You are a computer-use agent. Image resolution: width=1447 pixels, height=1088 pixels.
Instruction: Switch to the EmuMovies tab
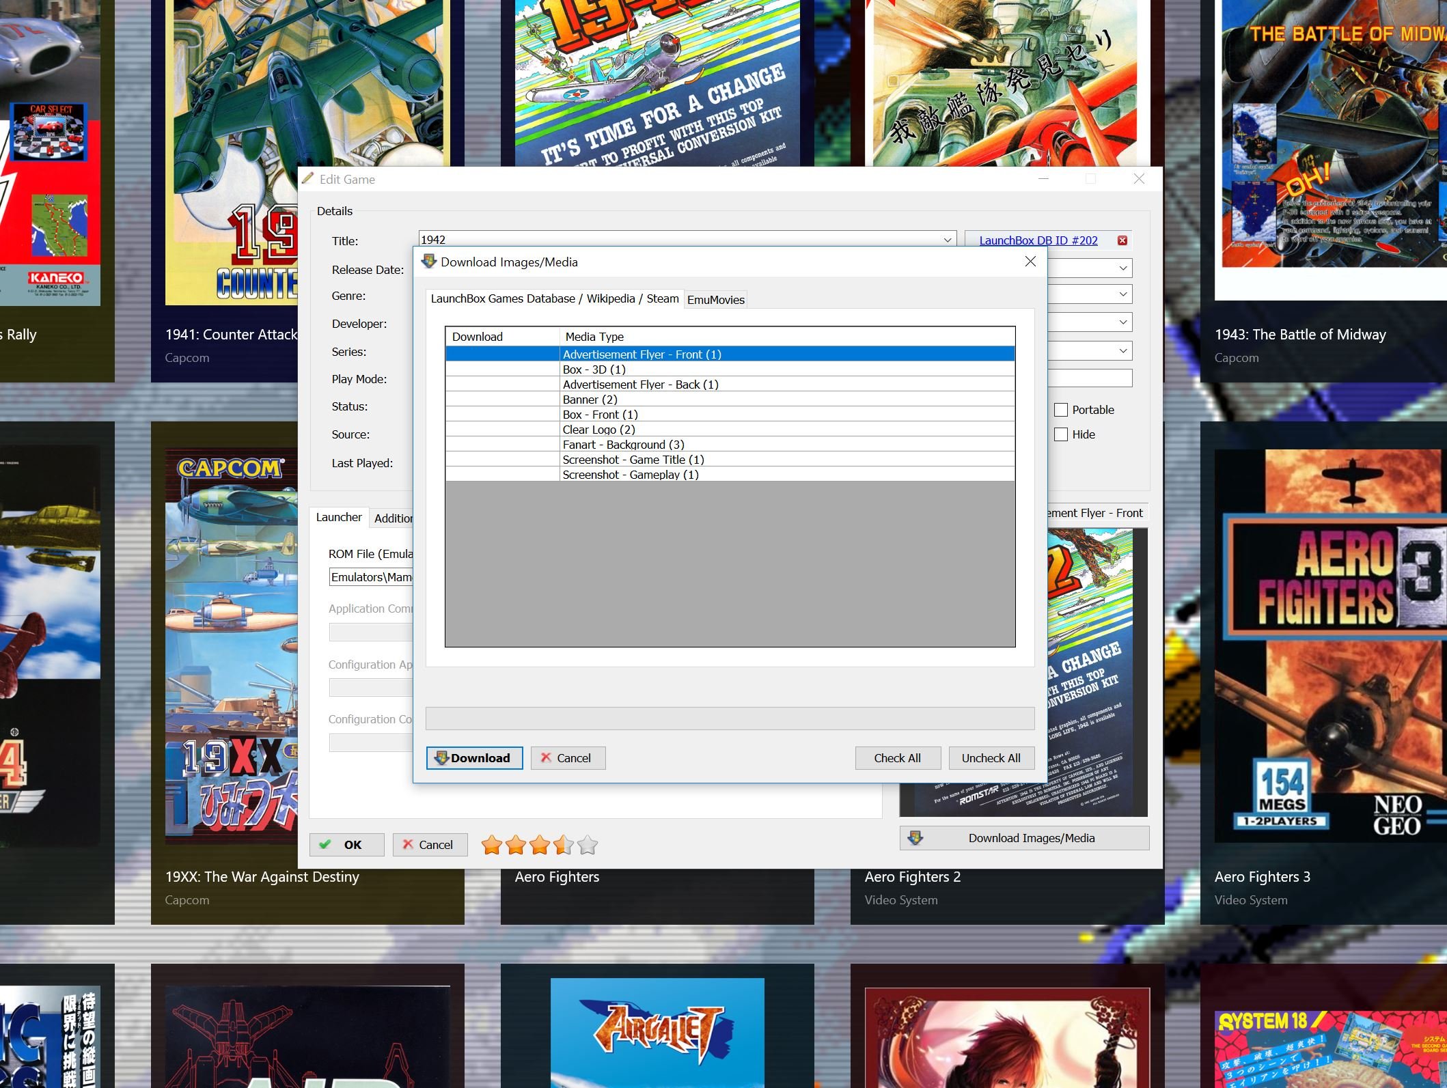tap(716, 300)
